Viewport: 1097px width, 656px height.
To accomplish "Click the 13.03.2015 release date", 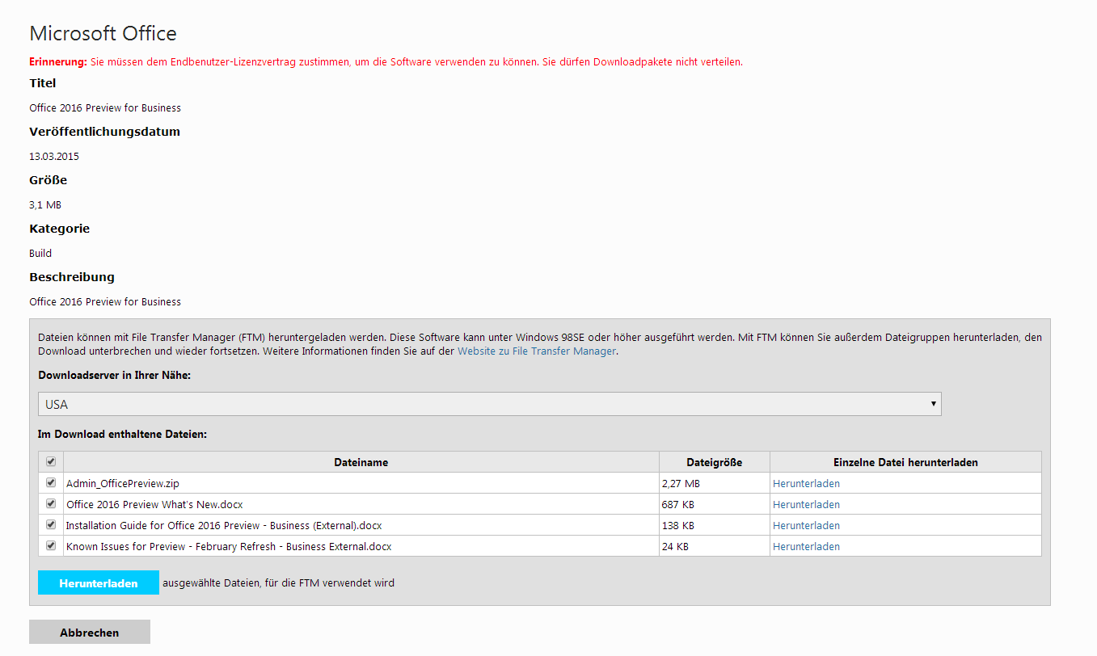I will pos(54,157).
